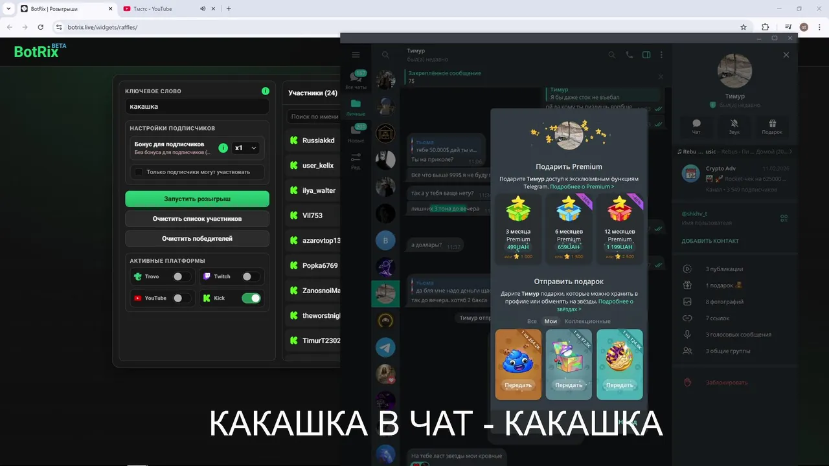Viewport: 829px width, 466px height.
Task: Select 6 месяцев Premium gift option
Action: tap(569, 228)
